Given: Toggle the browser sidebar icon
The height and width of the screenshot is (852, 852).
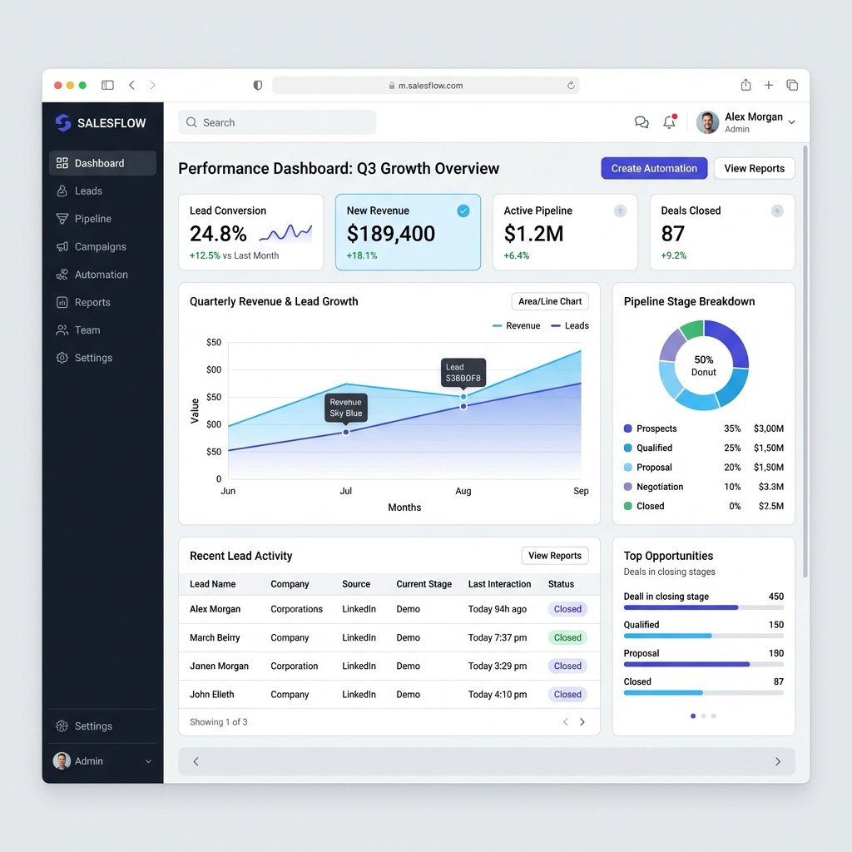Looking at the screenshot, I should click(x=107, y=86).
